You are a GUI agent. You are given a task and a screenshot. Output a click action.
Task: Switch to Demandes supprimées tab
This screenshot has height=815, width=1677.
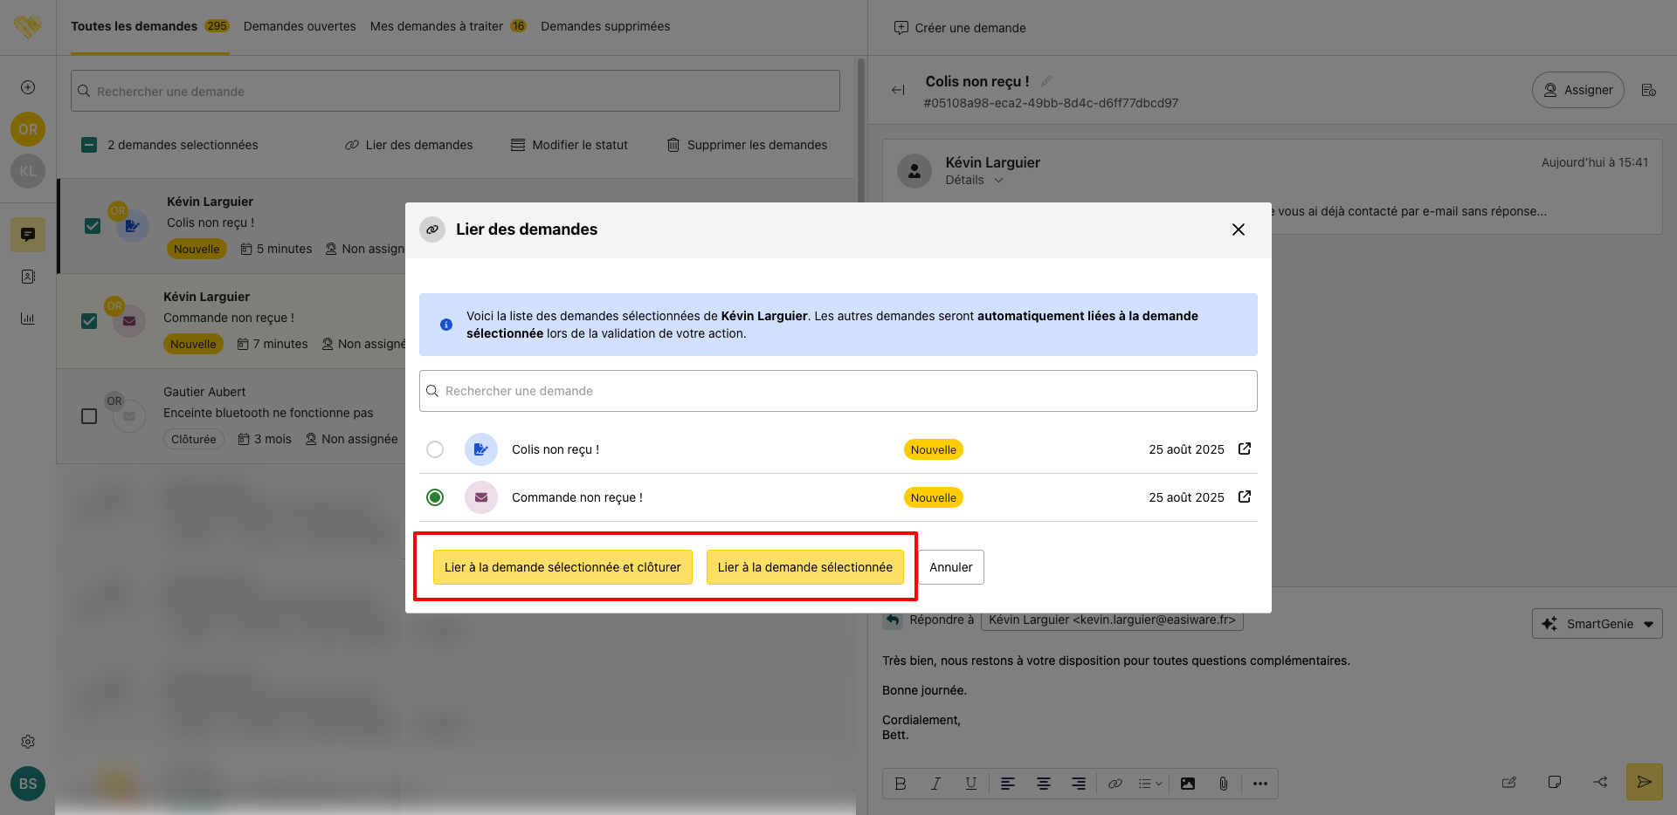click(605, 26)
